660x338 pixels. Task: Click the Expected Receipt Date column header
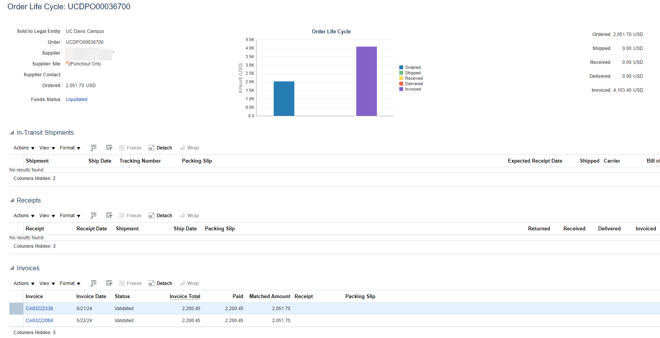535,161
